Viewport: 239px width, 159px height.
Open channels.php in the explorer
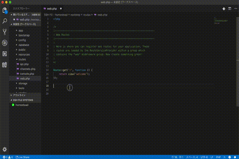click(27, 69)
